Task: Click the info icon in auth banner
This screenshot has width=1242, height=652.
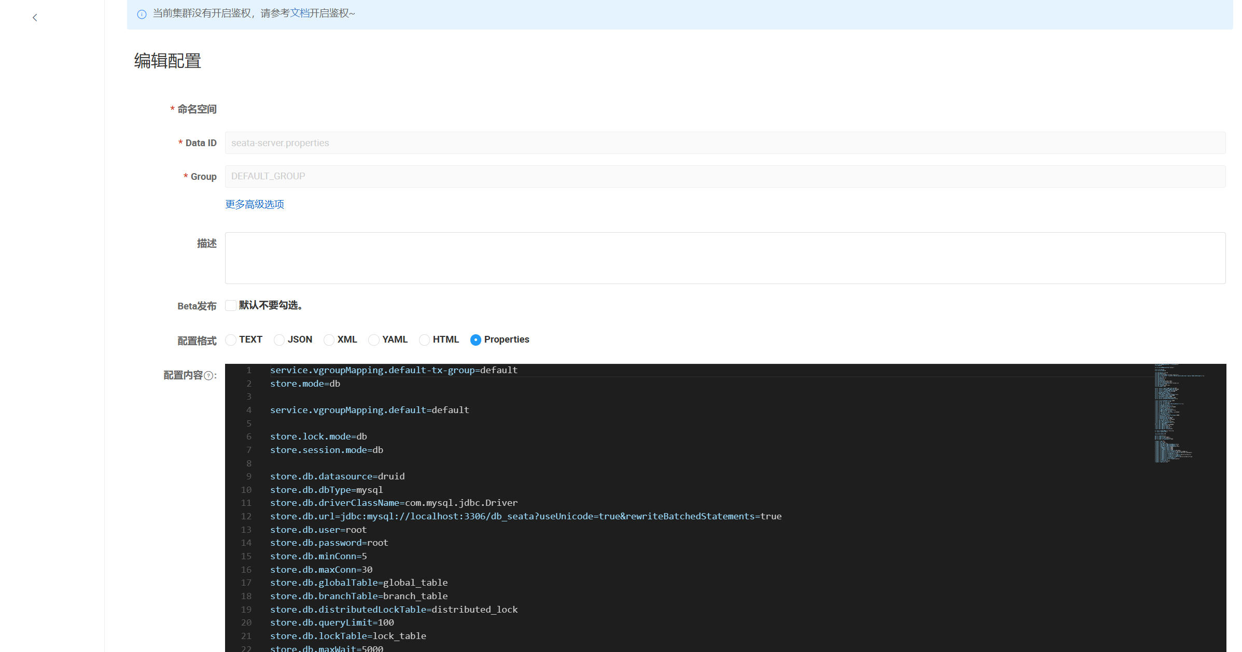Action: pyautogui.click(x=142, y=14)
